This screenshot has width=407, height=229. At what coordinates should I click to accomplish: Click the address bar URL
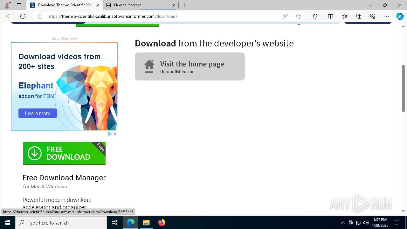click(112, 16)
